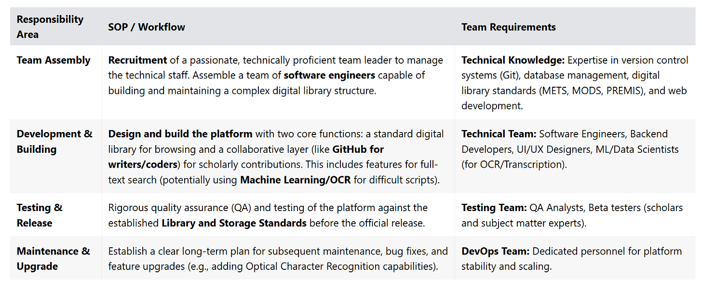Click the SOP / Workflow column header
702x293 pixels.
coord(147,27)
